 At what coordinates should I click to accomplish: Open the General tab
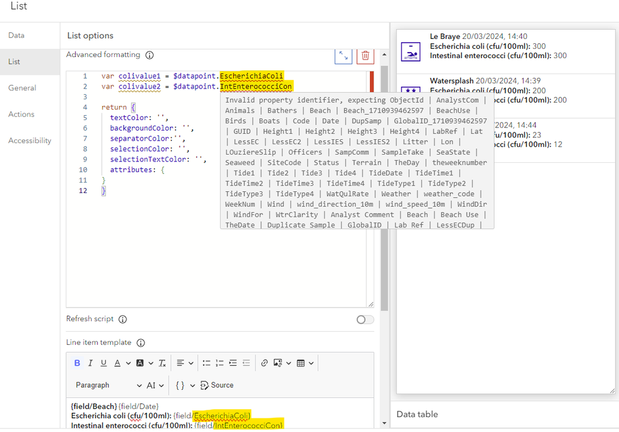(30, 88)
